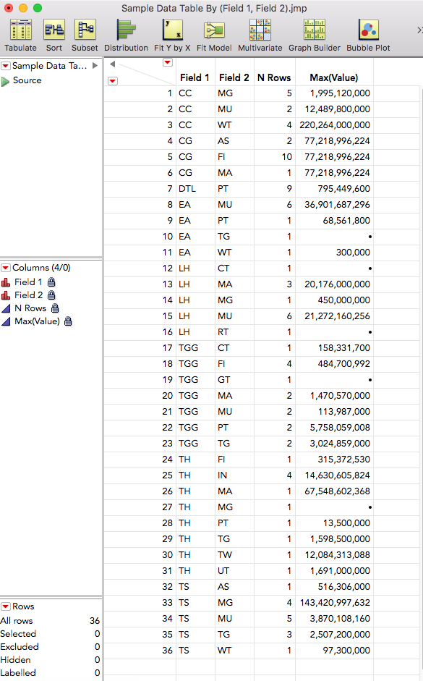Image resolution: width=423 pixels, height=681 pixels.
Task: Select Field 1 in the Columns list
Action: [28, 282]
